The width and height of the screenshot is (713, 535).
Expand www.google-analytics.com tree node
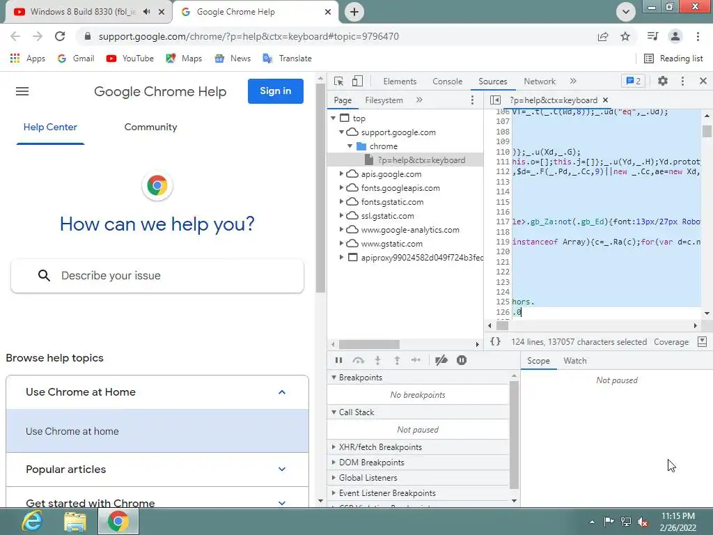click(341, 230)
